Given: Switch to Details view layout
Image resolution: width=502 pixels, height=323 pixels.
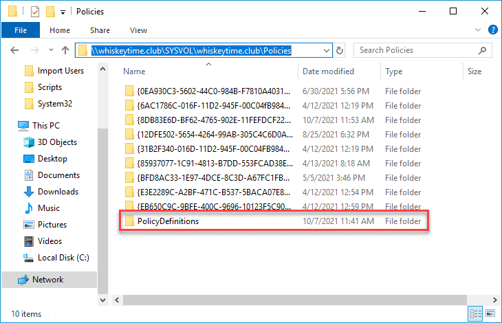Looking at the screenshot, I should pyautogui.click(x=476, y=314).
